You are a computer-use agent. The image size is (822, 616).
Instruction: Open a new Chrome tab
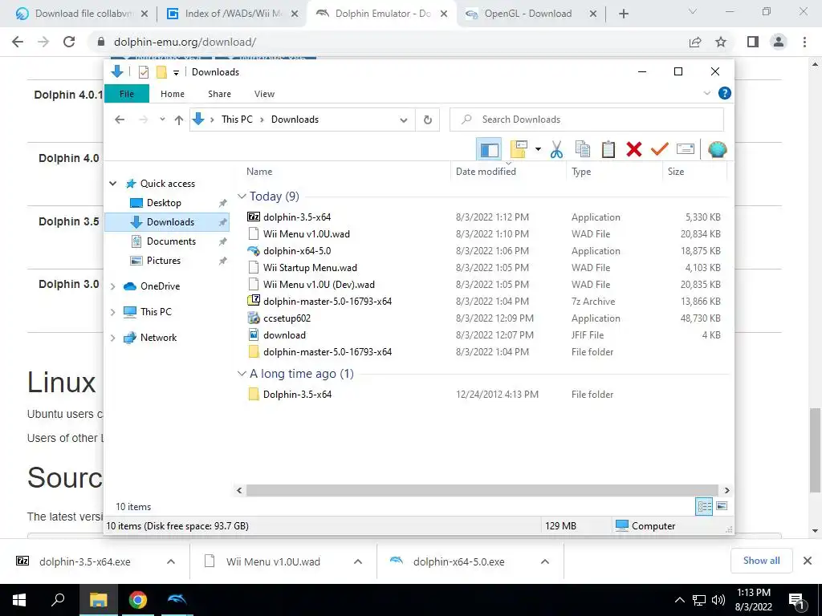[x=623, y=14]
